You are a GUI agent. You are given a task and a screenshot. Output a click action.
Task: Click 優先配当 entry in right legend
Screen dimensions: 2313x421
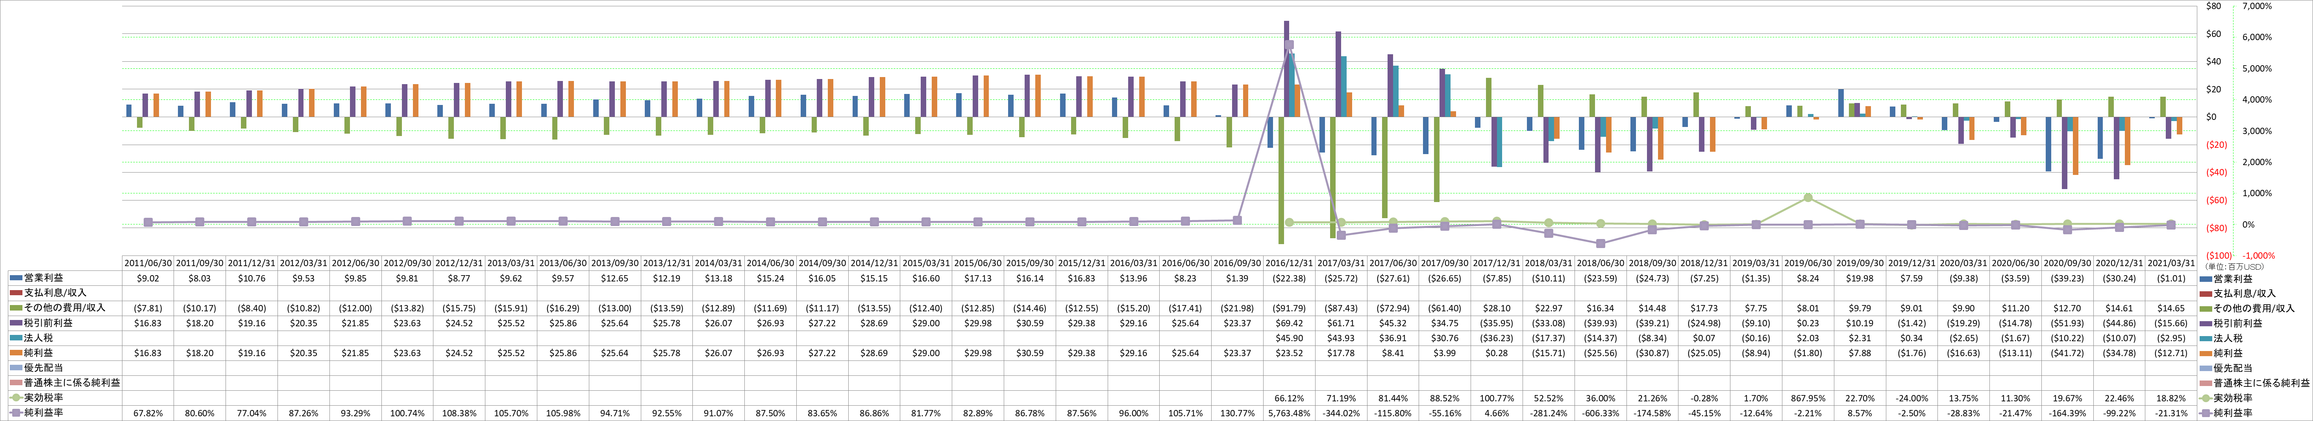2232,368
